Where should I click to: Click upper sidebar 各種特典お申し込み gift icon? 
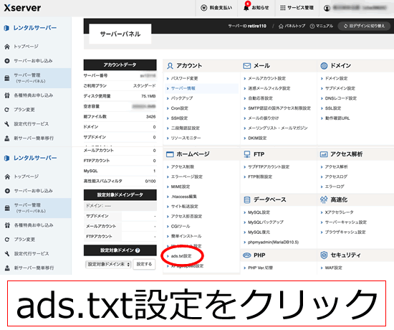click(7, 95)
